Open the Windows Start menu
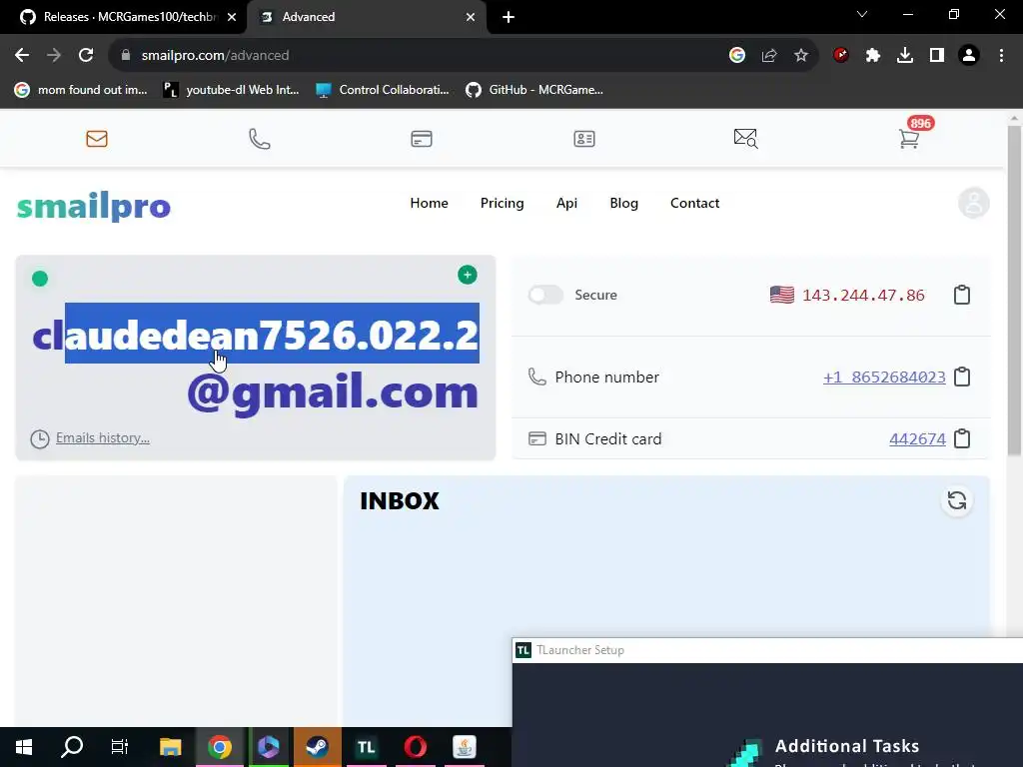 click(x=24, y=747)
